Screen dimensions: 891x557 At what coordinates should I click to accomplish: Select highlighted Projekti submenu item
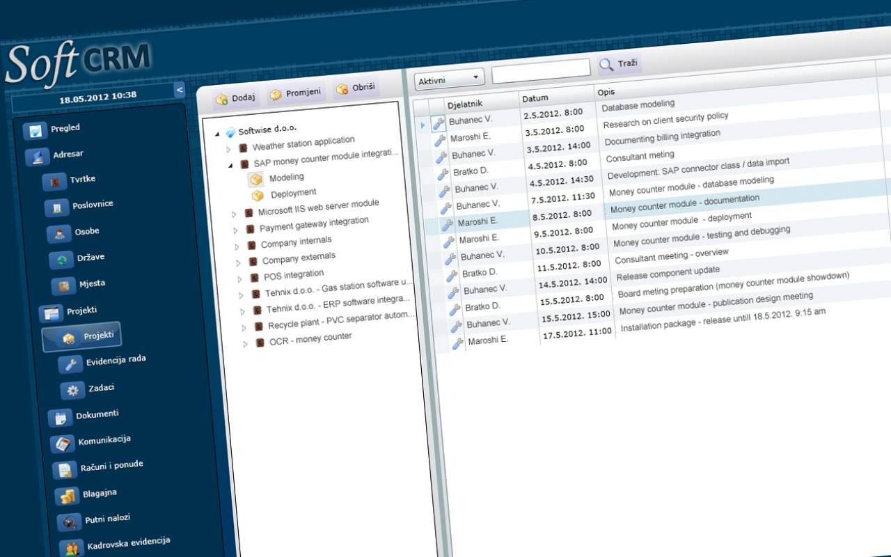tap(81, 336)
